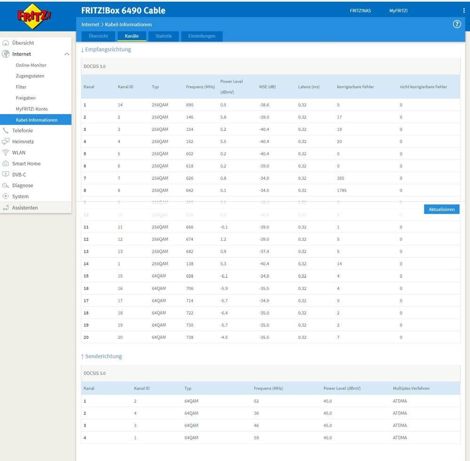
Task: Open the FRITZ!NAS link
Action: (360, 10)
